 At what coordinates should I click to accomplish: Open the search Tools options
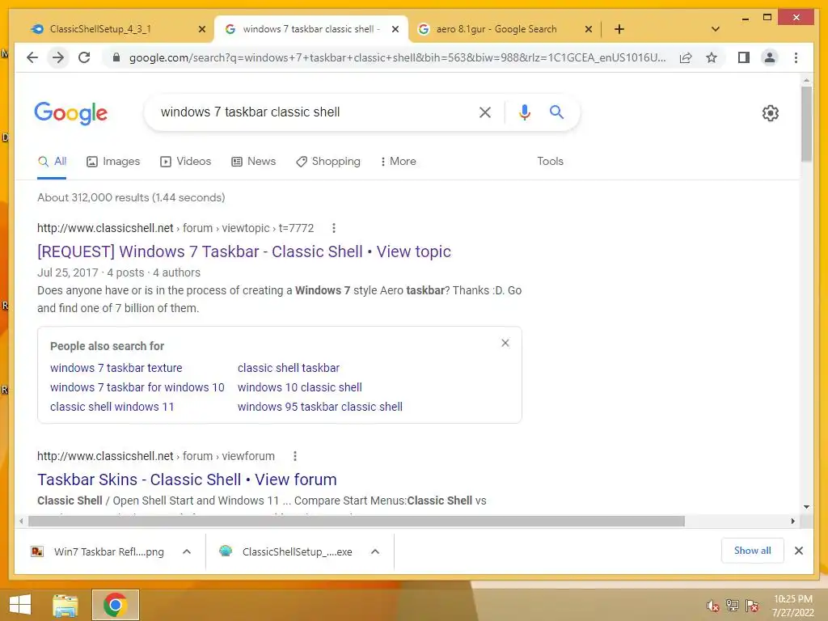(550, 161)
